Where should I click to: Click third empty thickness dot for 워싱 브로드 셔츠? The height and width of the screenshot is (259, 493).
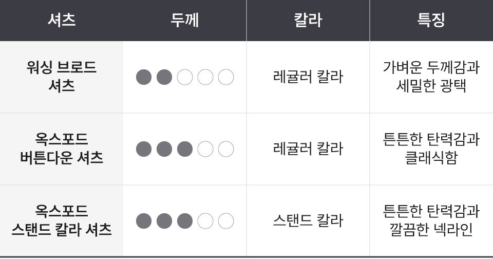coord(185,77)
